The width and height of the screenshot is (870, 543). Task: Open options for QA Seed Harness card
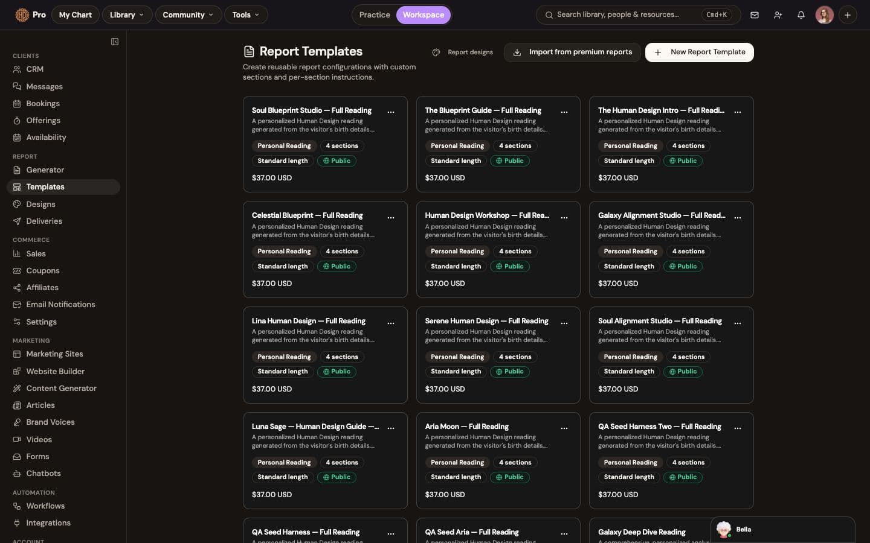coord(391,533)
